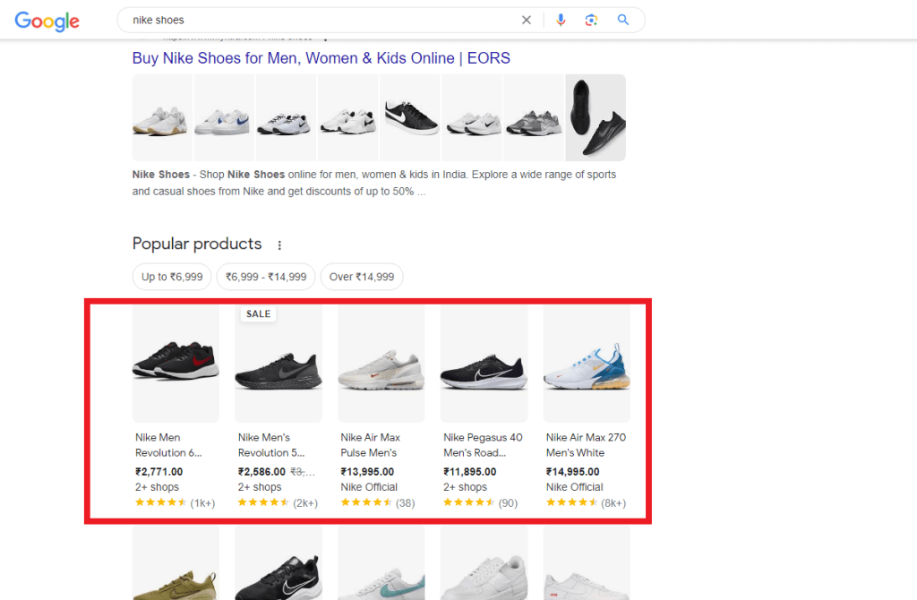Open Google Lens image search

tap(591, 20)
